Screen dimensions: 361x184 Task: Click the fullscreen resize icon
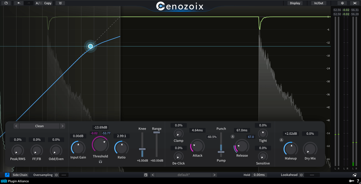click(355, 3)
